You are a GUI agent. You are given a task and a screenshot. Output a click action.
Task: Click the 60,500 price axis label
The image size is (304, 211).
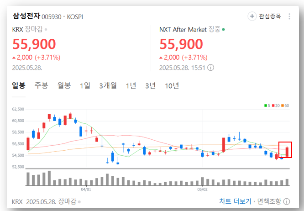pos(18,121)
